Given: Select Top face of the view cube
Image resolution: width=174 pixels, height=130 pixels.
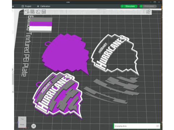Looking at the screenshot, I should pyautogui.click(x=22, y=119).
